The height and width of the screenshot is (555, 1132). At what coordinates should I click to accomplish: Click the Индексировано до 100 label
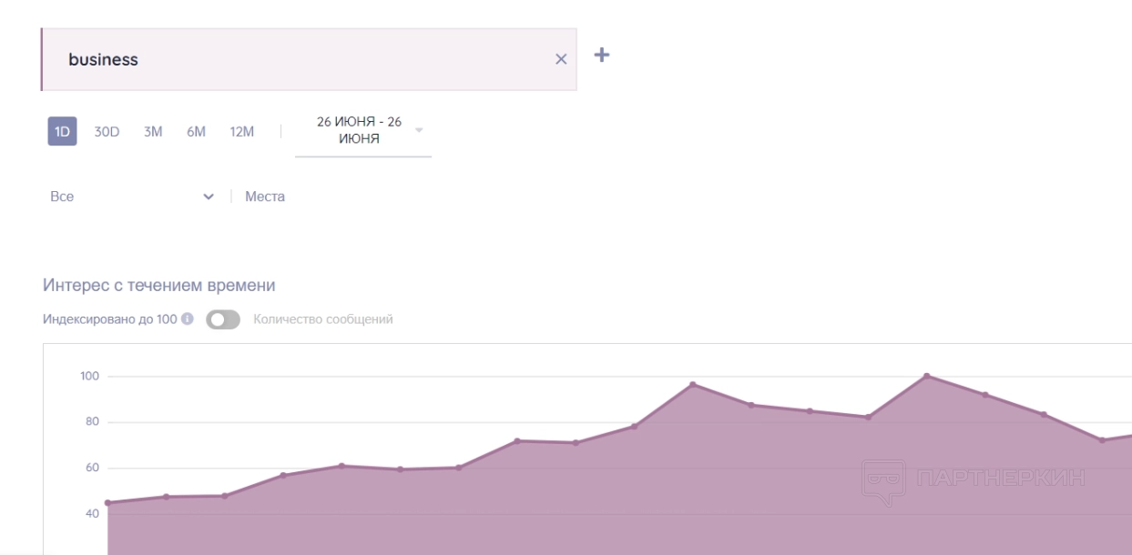(109, 320)
